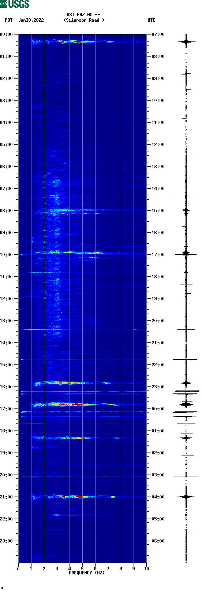Select the 'OST EHZ NC --' station title
202x592 pixels.
(83, 15)
